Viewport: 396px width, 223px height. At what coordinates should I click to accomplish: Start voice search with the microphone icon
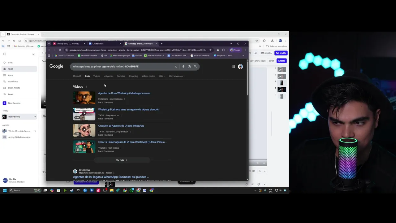[x=183, y=67]
